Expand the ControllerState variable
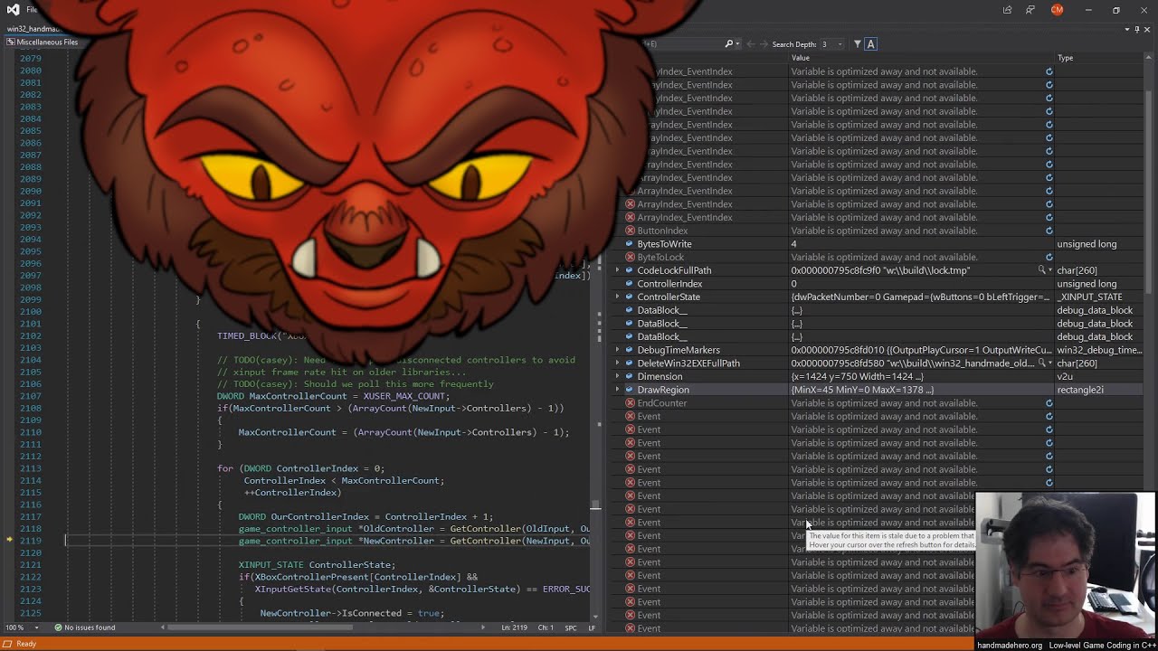The image size is (1158, 651). pos(618,297)
